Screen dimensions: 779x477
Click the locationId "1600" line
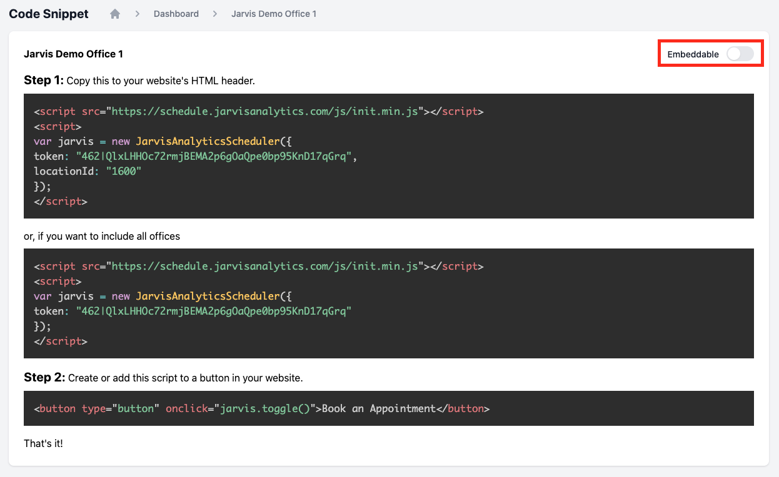coord(88,171)
